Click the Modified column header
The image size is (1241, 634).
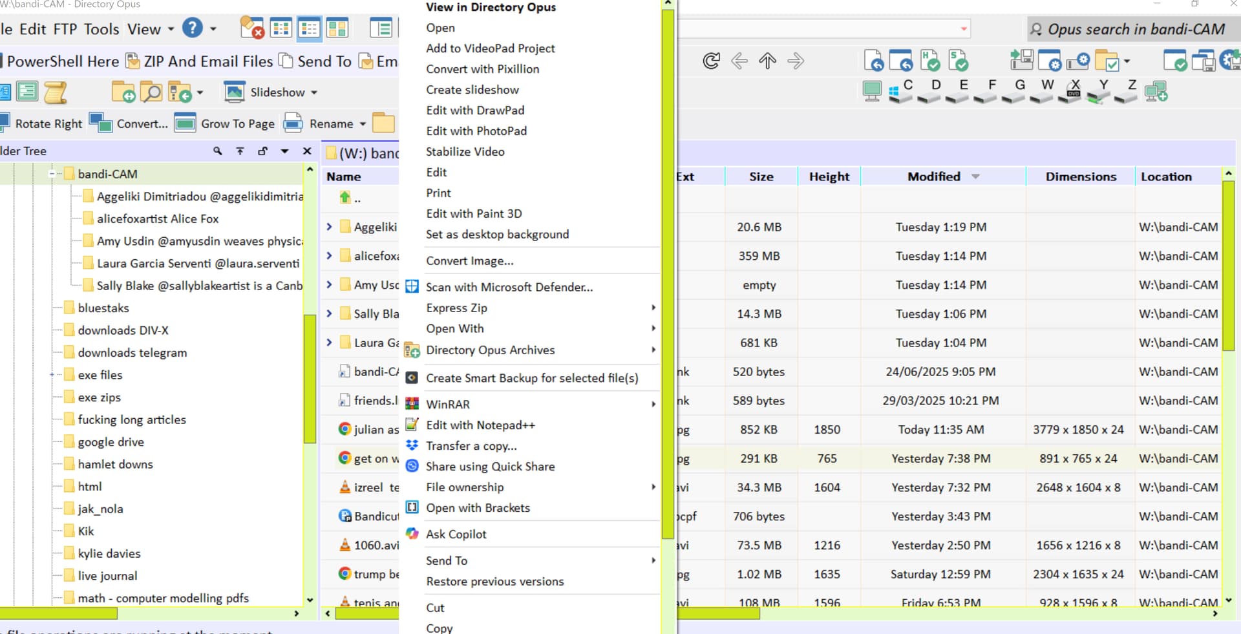[943, 176]
